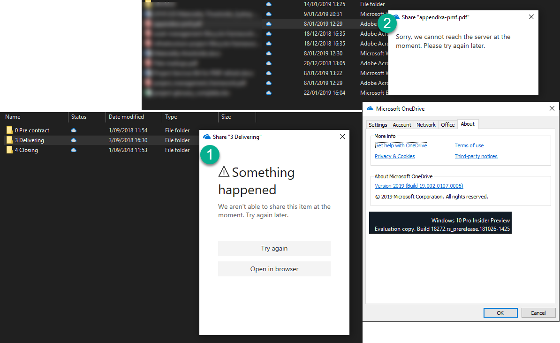Click cloud status icon for 0 Pre contract
The height and width of the screenshot is (343, 560).
[x=74, y=130]
